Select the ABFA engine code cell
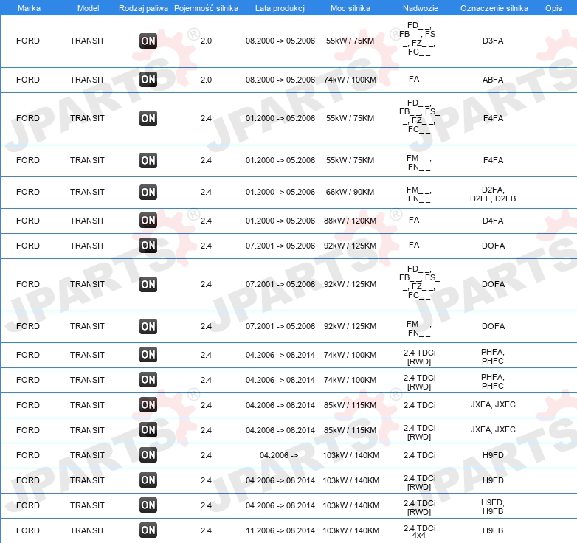 pos(493,80)
